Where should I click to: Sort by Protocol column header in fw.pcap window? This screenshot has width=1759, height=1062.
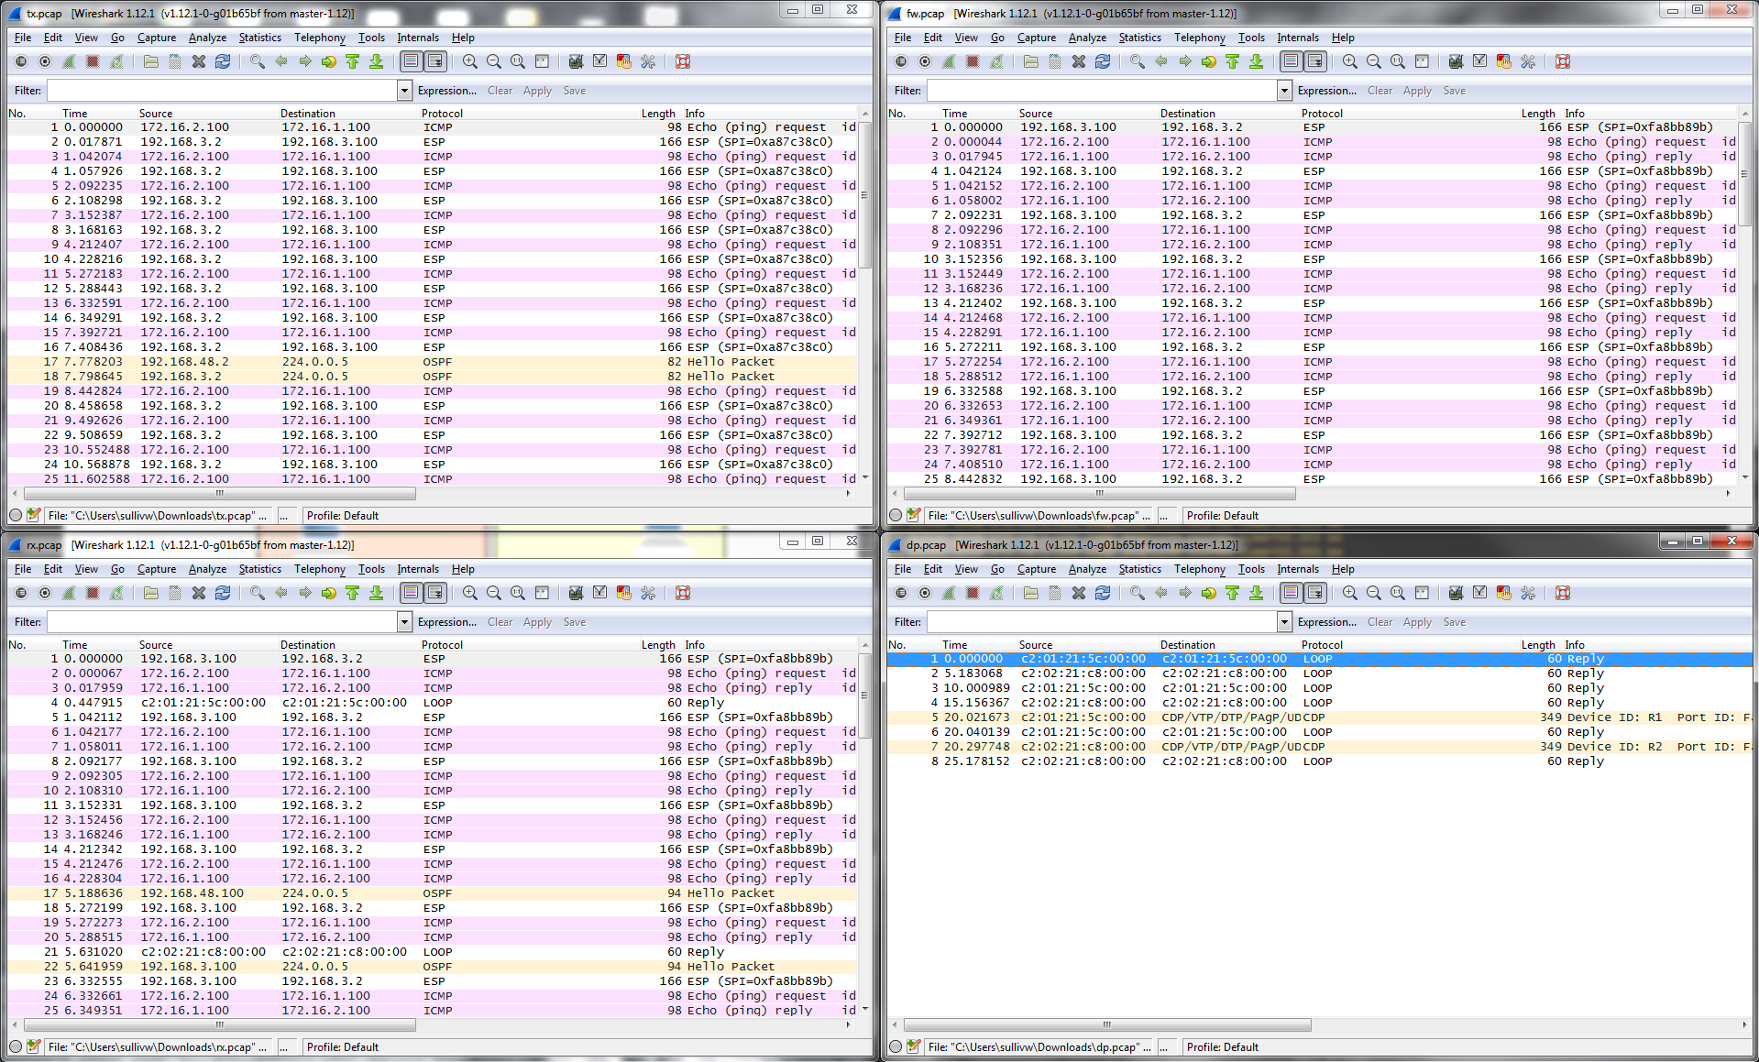click(x=1322, y=114)
